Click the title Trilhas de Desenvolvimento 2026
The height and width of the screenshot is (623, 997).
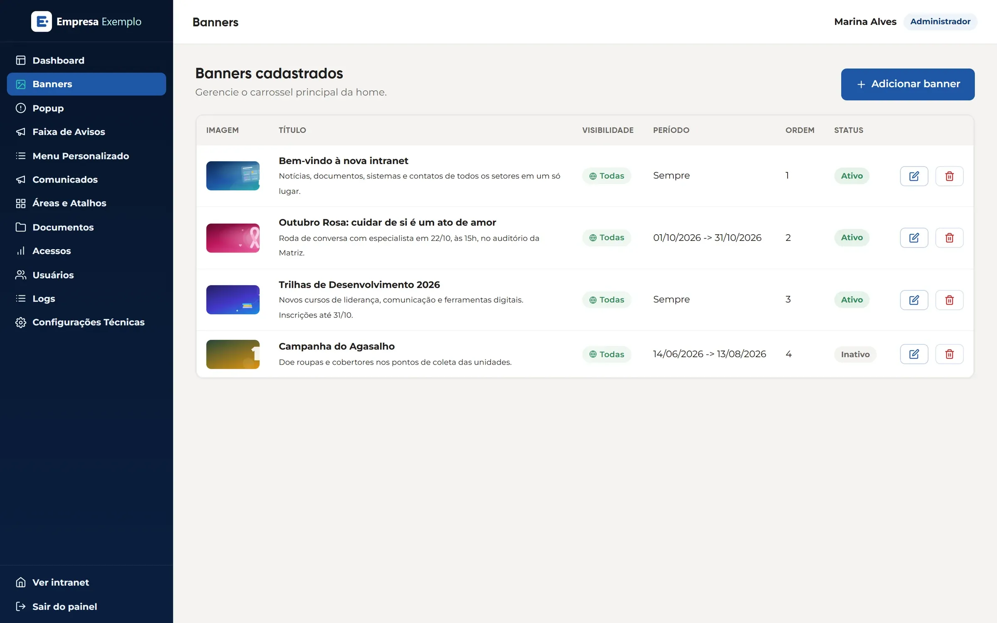359,285
